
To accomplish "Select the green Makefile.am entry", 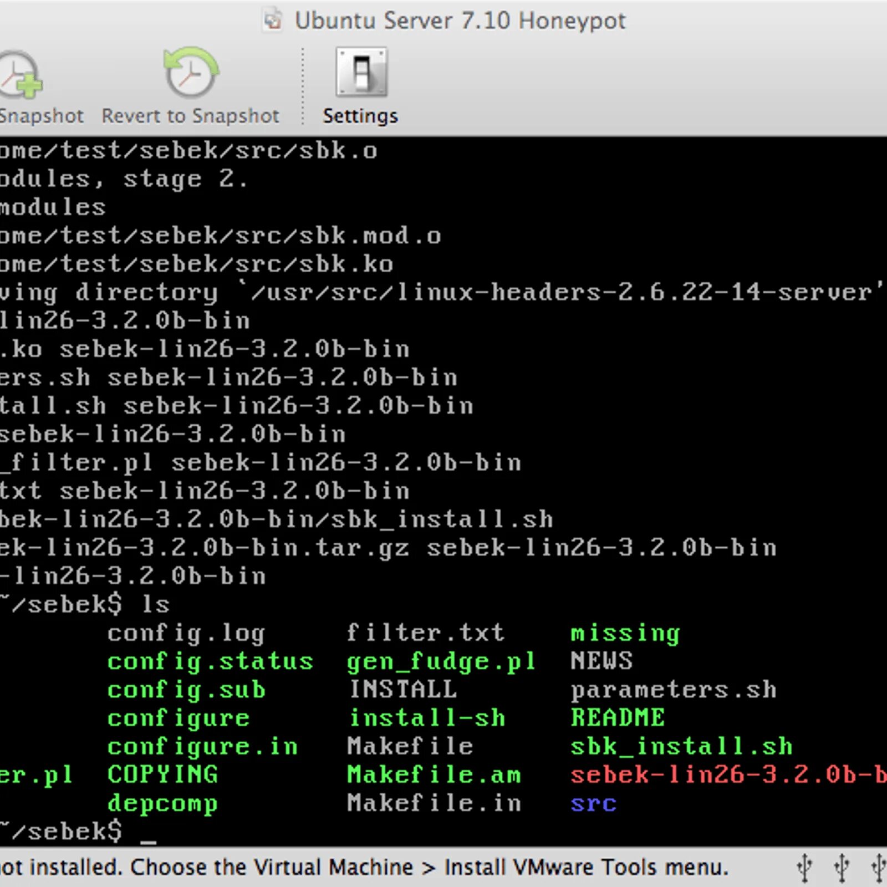I will tap(434, 774).
